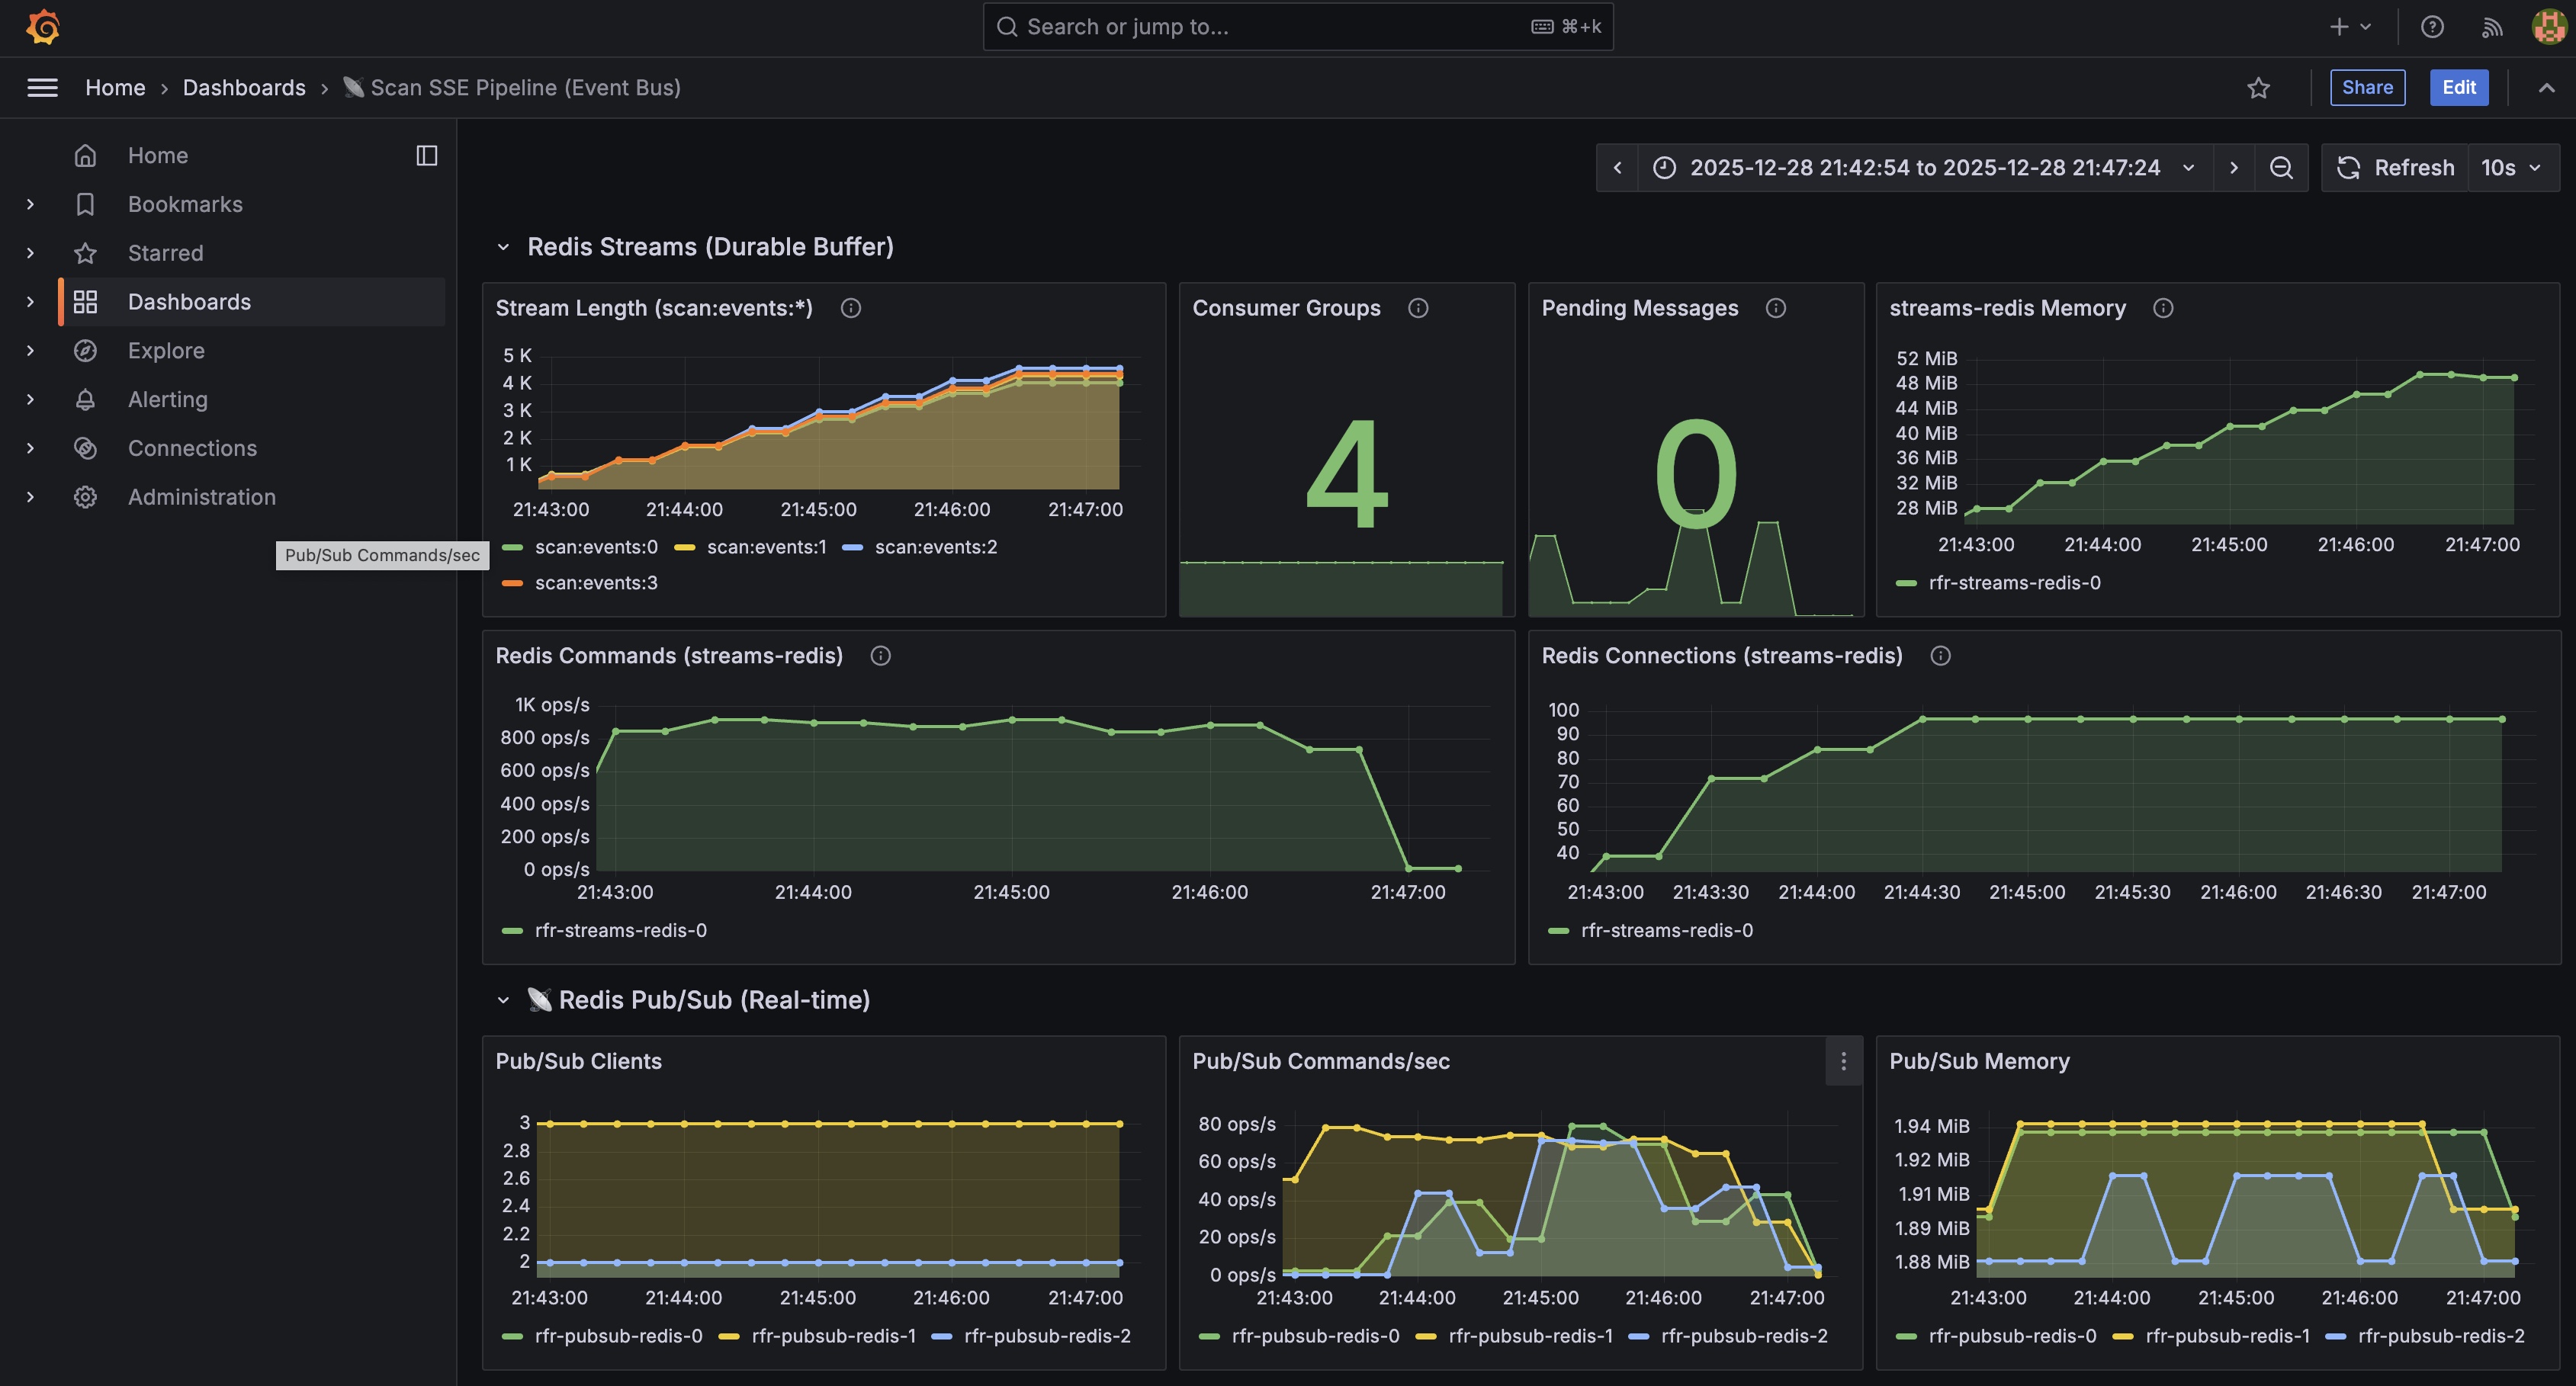
Task: Click the zoom out time range icon
Action: pos(2281,168)
